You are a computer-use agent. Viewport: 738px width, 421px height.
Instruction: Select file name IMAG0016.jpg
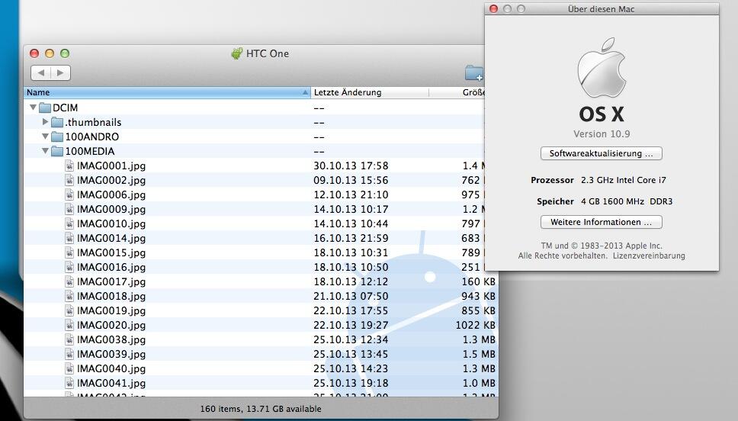[111, 267]
